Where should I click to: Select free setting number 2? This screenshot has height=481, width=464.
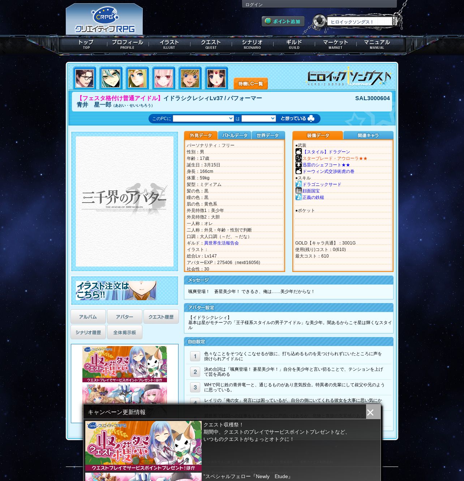pos(195,372)
